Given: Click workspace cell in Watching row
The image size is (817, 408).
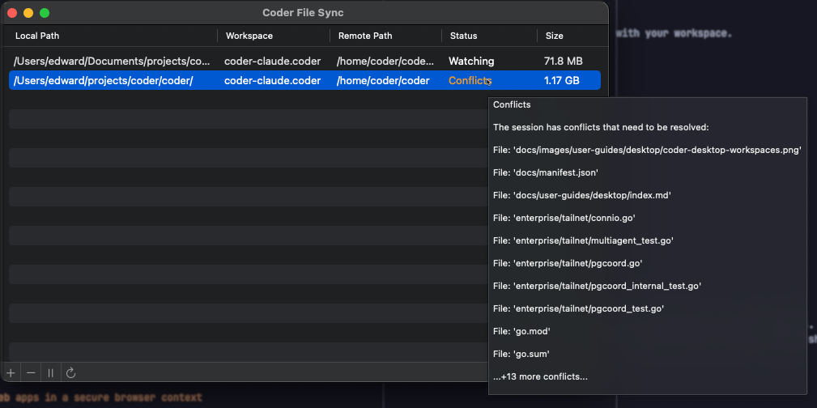Looking at the screenshot, I should [273, 61].
